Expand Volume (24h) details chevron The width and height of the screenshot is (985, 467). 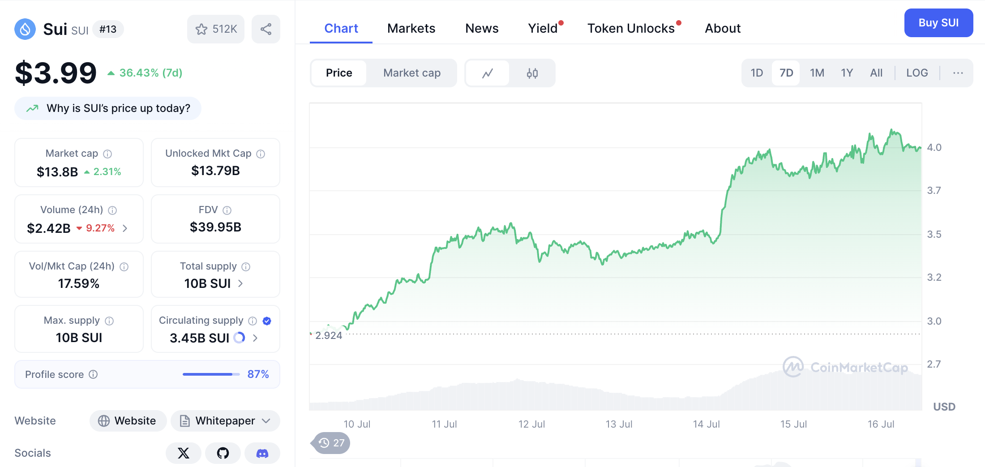click(x=125, y=228)
